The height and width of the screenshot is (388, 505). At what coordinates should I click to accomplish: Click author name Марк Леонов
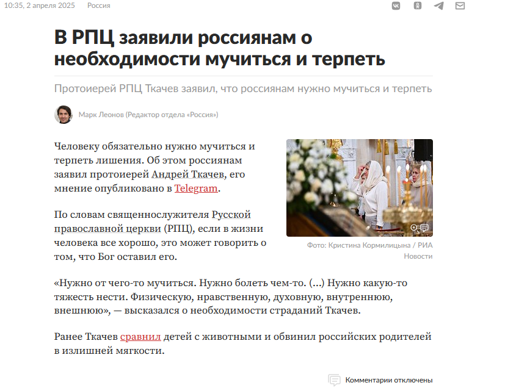point(101,115)
